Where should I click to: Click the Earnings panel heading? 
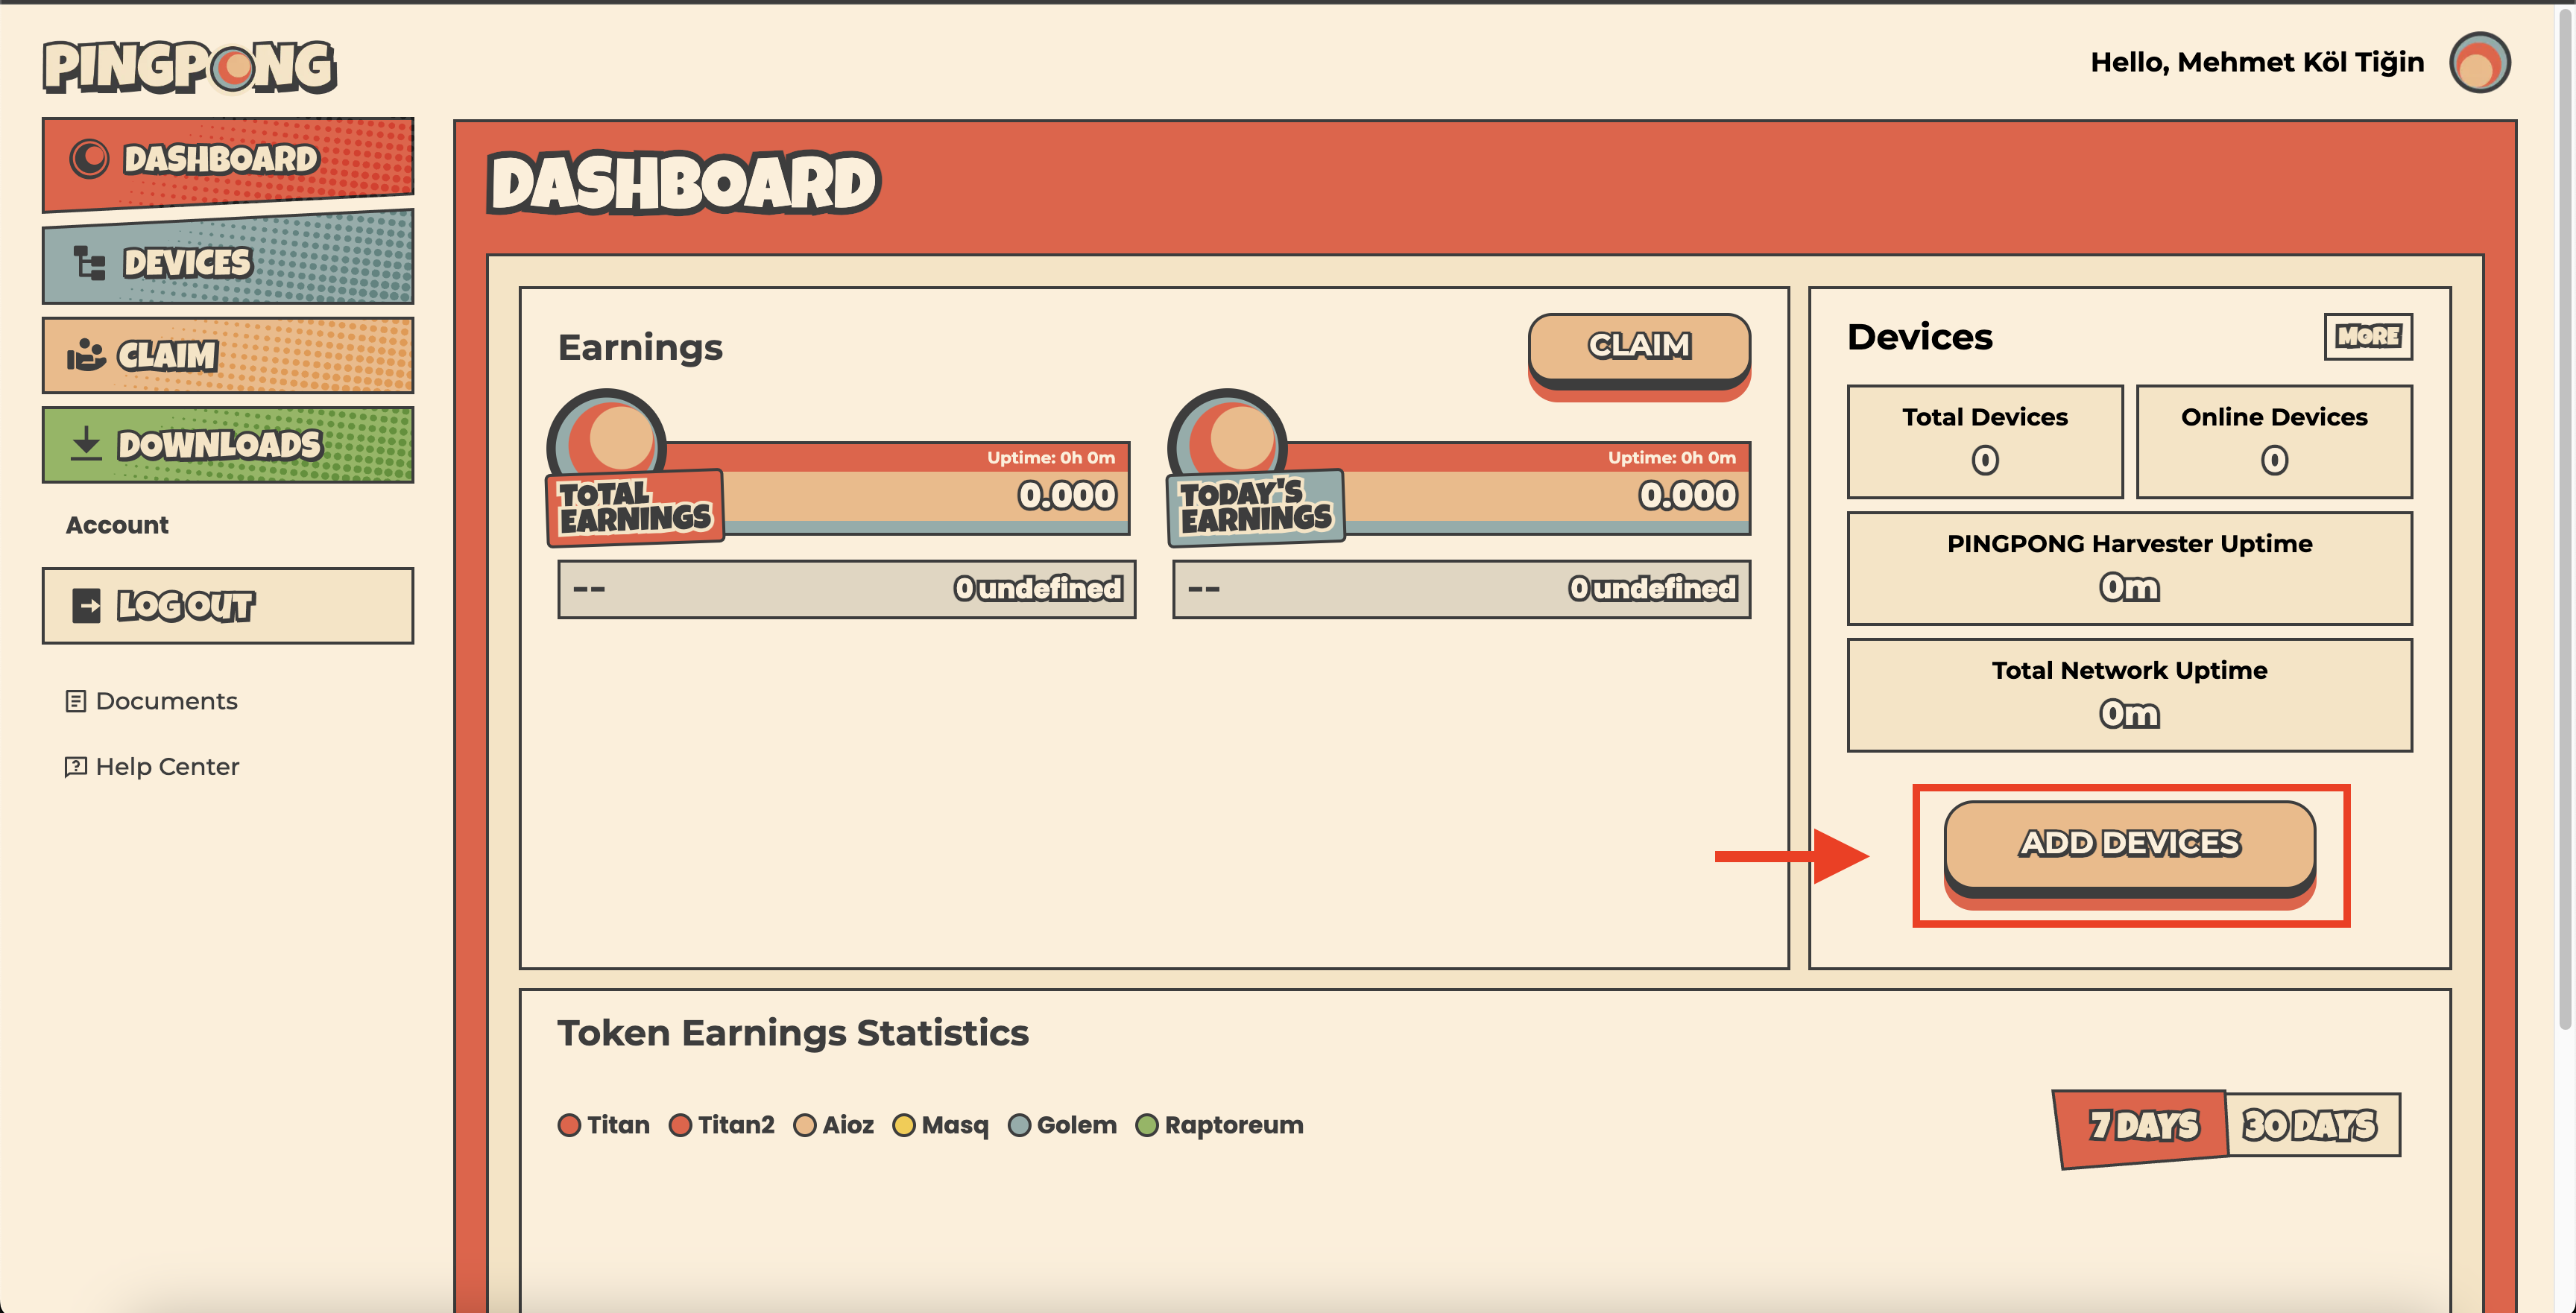(640, 348)
